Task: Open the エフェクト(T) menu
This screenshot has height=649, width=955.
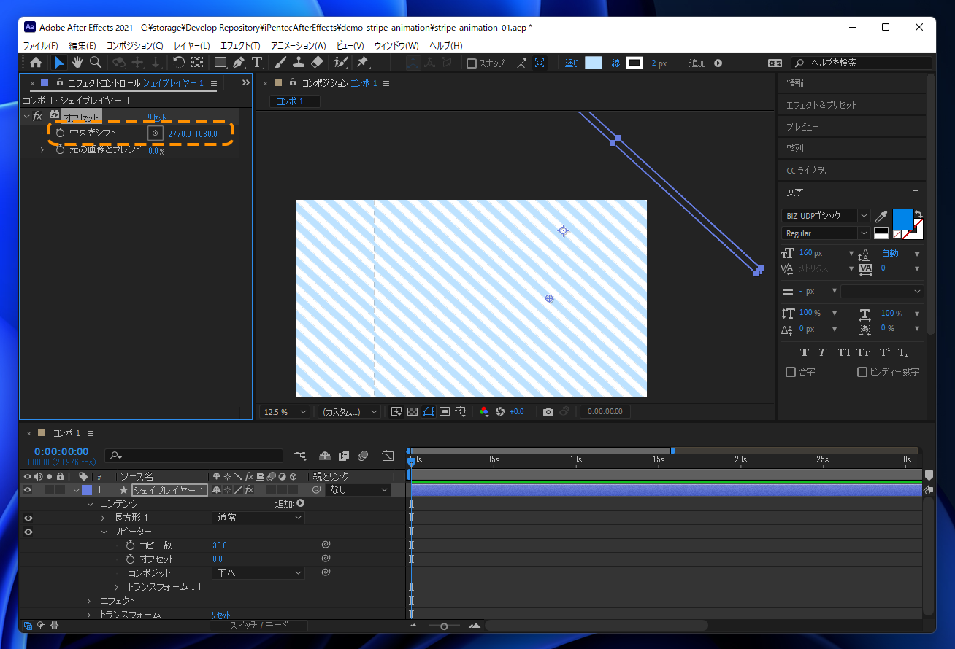Action: coord(240,46)
